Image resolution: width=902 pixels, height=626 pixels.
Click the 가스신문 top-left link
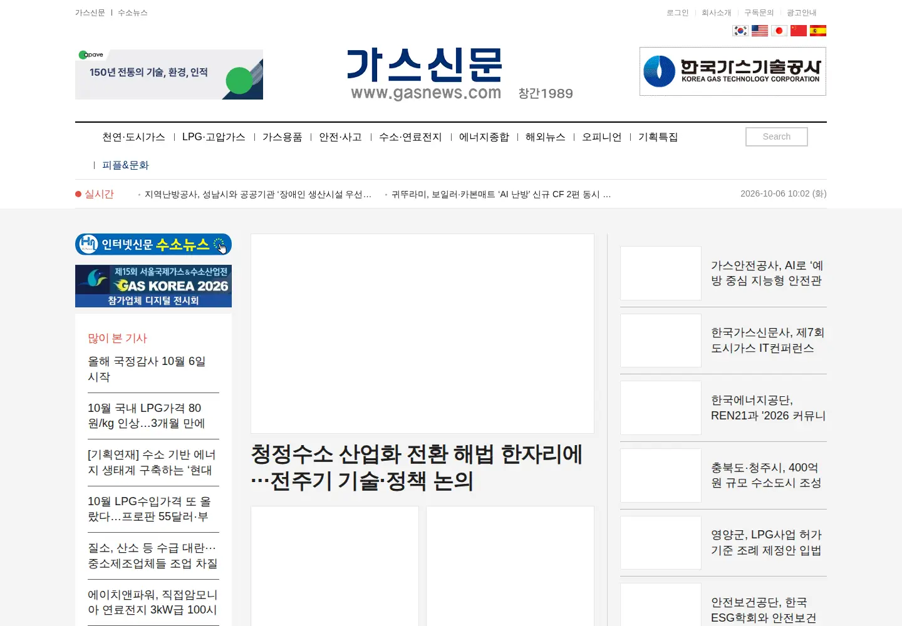(90, 13)
